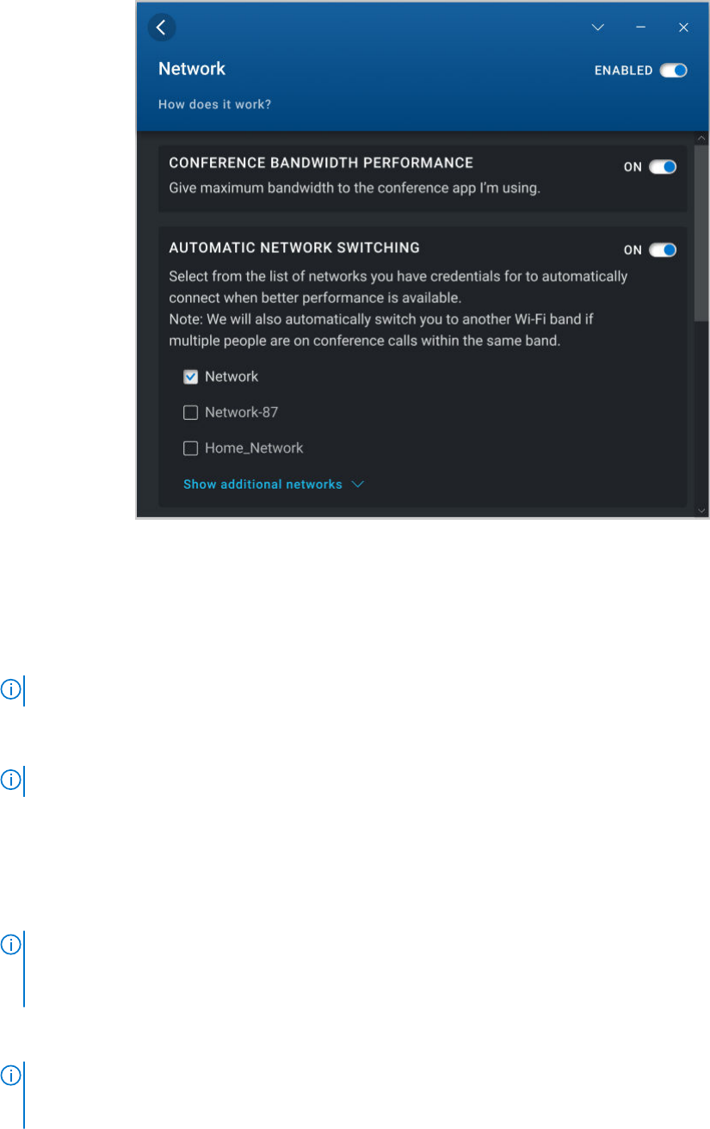Check the Network-87 checkbox
Viewport: 710px width, 1129px height.
pyautogui.click(x=191, y=413)
